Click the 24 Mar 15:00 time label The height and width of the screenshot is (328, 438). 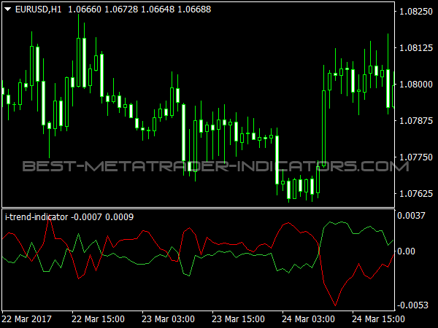pos(378,319)
